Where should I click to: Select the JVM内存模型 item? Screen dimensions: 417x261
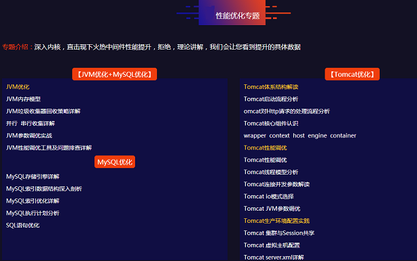point(23,99)
